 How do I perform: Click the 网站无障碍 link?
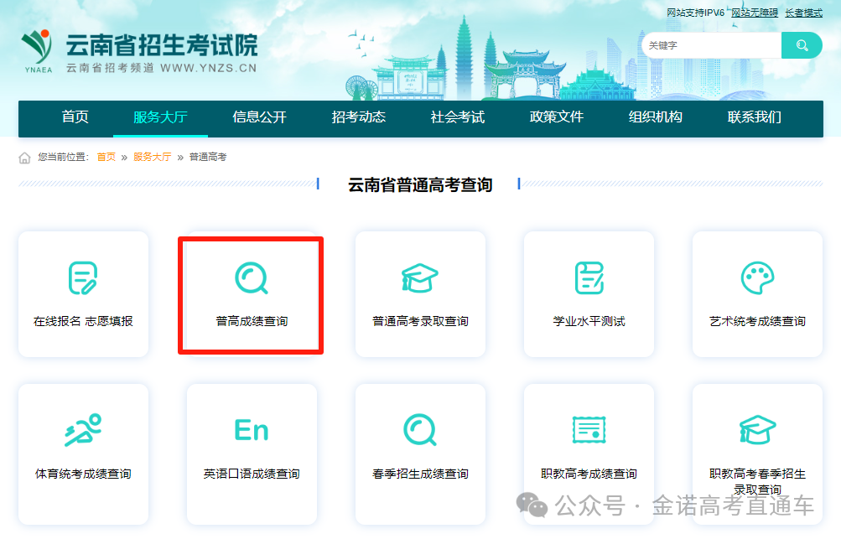coord(755,13)
